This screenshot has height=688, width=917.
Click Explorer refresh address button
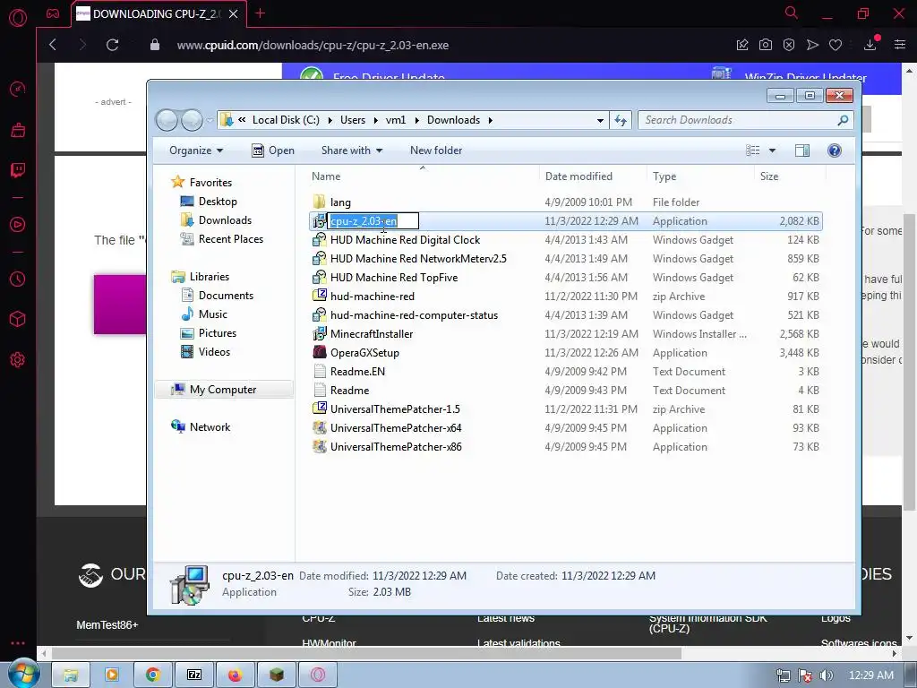point(621,120)
